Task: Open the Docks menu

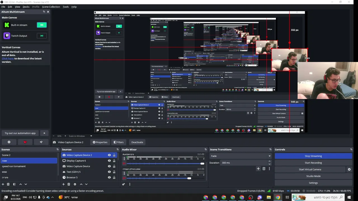Action: click(x=26, y=7)
